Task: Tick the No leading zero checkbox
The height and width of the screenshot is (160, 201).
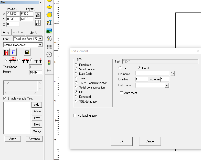Action: click(75, 116)
